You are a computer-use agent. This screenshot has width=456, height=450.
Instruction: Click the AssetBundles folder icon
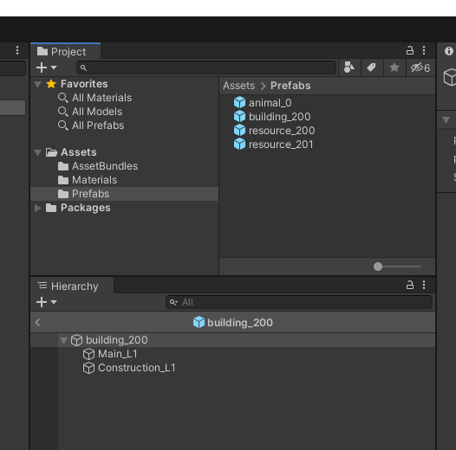click(x=63, y=166)
